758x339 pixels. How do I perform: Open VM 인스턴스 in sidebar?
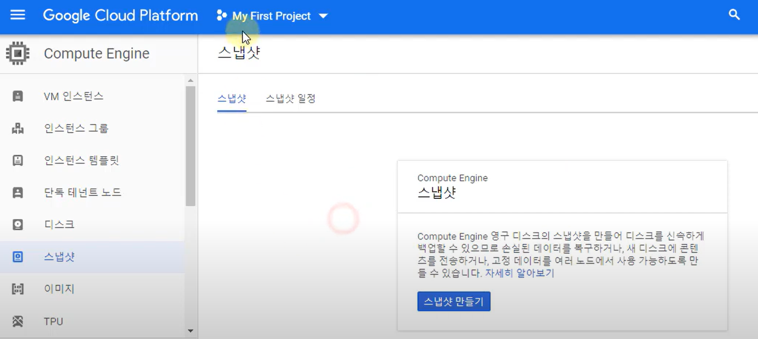92,96
